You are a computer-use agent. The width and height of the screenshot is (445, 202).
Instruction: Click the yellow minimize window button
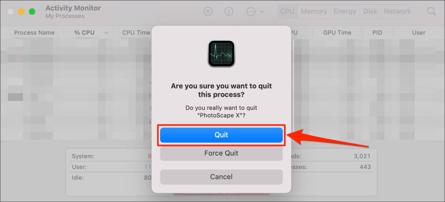coord(21,12)
